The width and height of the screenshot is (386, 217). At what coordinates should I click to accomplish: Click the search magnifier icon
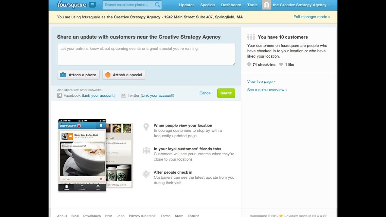pyautogui.click(x=157, y=5)
